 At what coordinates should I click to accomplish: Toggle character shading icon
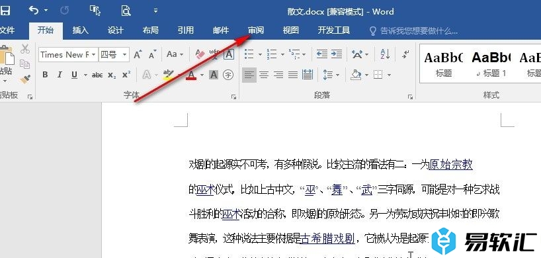coord(214,75)
